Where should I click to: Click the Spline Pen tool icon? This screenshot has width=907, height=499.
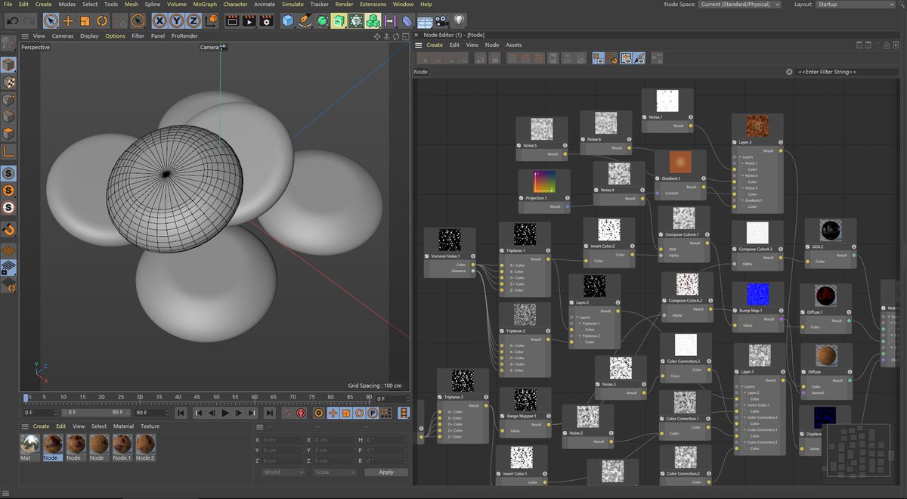coord(305,20)
